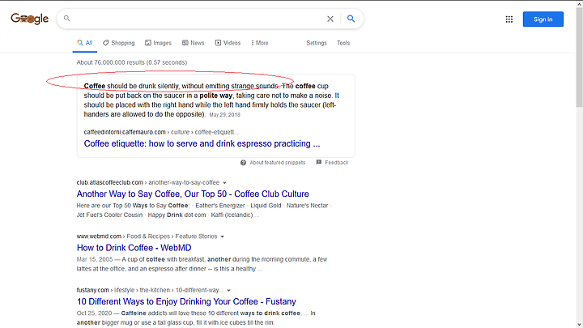
Task: Open the Google apps grid
Action: (509, 19)
